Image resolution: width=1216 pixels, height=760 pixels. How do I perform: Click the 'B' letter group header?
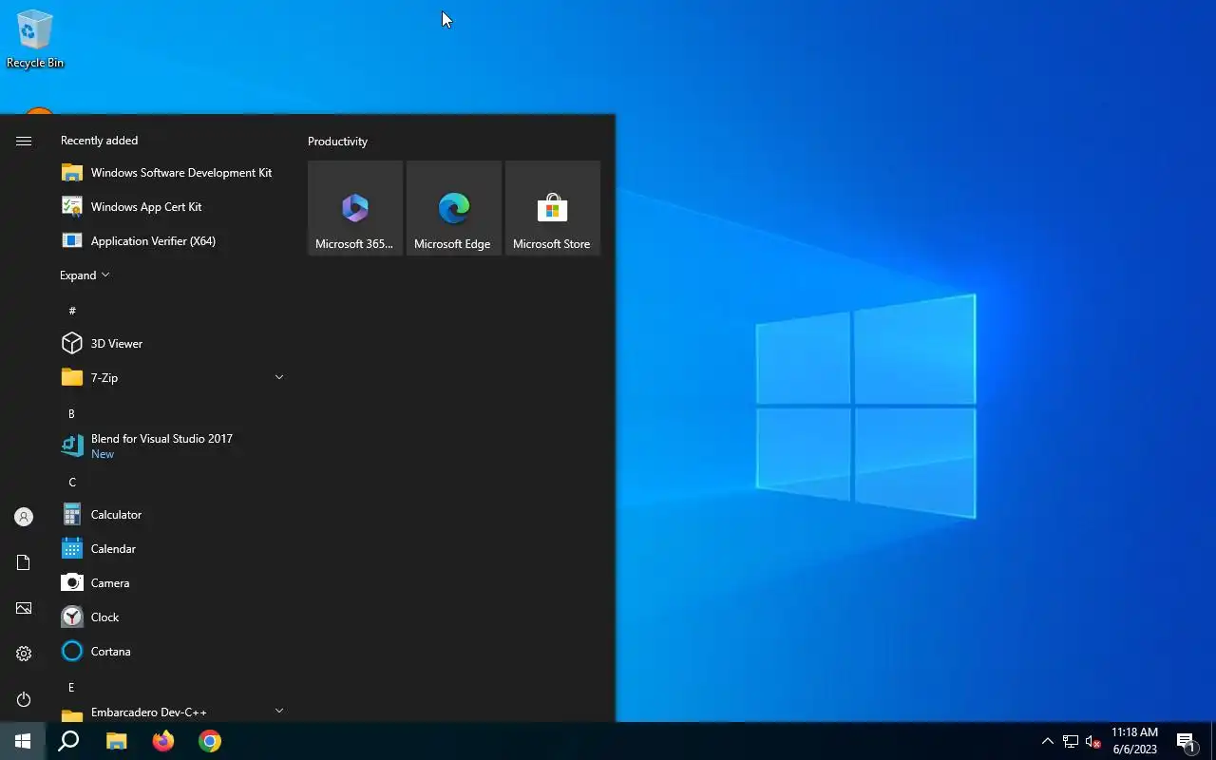[x=71, y=413]
